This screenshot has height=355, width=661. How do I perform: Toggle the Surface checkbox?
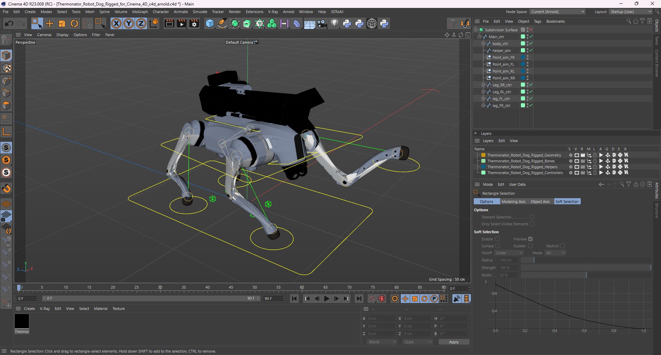[x=497, y=246]
